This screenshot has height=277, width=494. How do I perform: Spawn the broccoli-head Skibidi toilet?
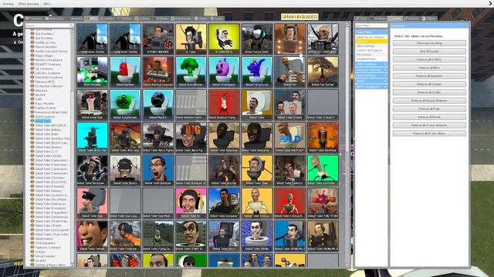191,72
